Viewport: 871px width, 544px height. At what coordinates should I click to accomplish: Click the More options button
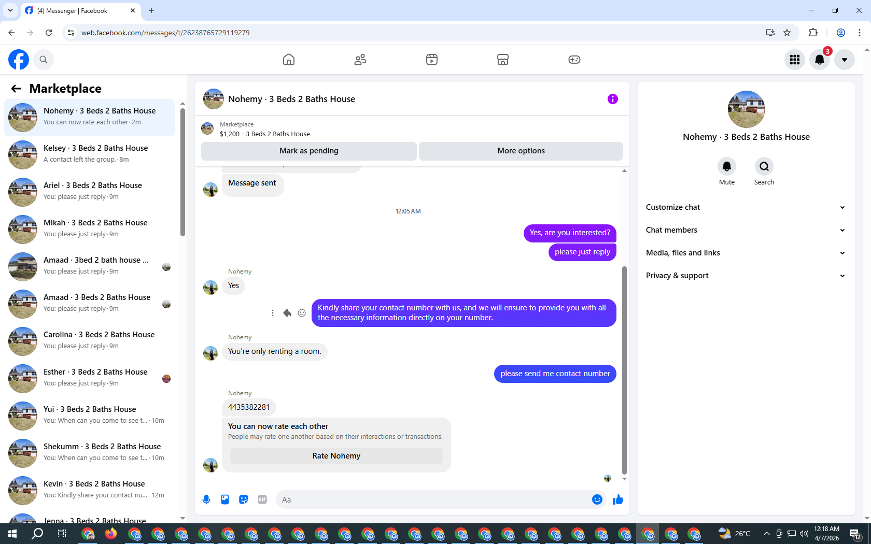[x=521, y=151]
